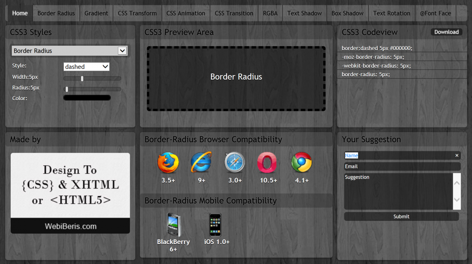Open the WebiBeris.com banner image
This screenshot has height=264, width=472.
point(70,193)
